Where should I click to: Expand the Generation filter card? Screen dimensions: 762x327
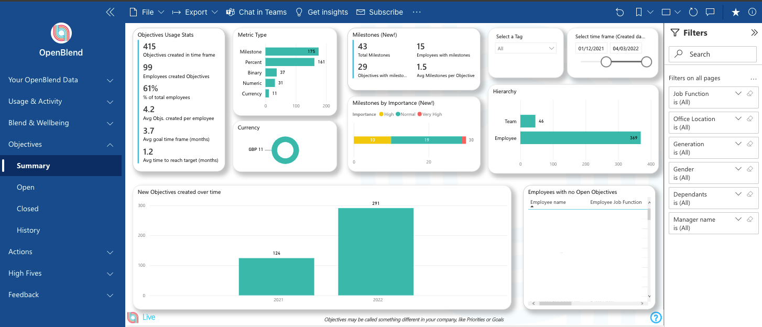pyautogui.click(x=738, y=144)
